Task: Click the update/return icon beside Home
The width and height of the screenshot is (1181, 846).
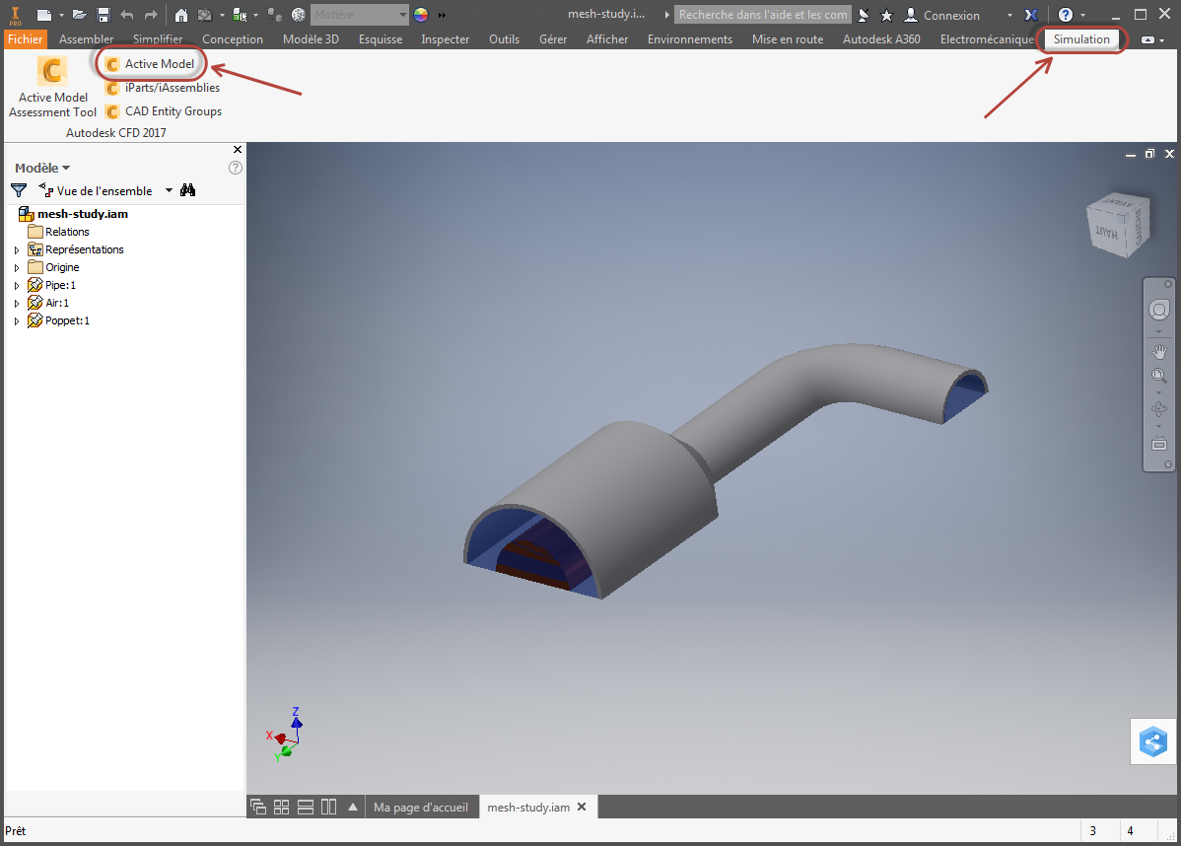Action: tap(205, 15)
